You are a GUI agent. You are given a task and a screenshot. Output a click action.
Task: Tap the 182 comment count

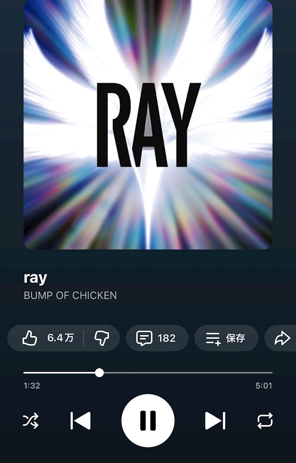click(167, 338)
